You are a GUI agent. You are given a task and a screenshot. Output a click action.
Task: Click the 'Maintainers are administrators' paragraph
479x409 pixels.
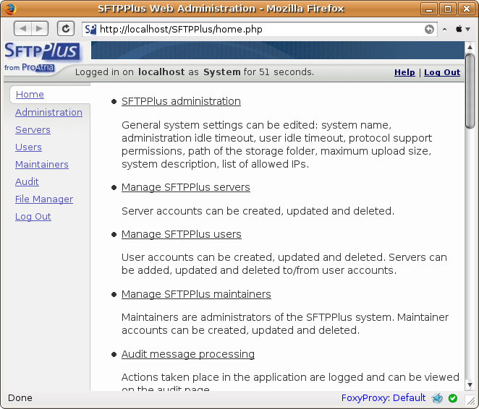tap(285, 324)
